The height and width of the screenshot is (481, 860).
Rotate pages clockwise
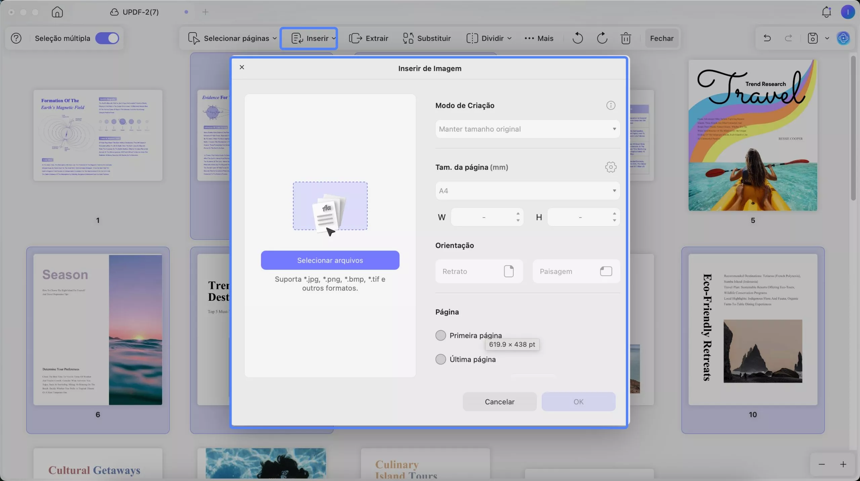coord(602,38)
